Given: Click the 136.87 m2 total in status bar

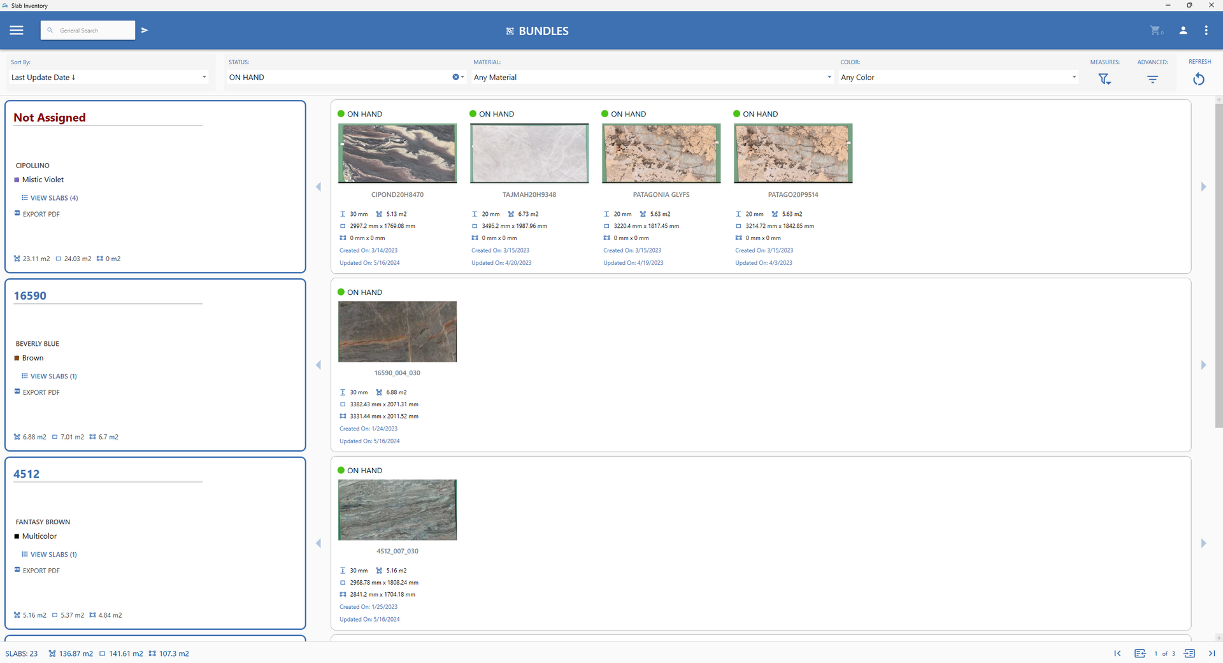Looking at the screenshot, I should pos(76,653).
